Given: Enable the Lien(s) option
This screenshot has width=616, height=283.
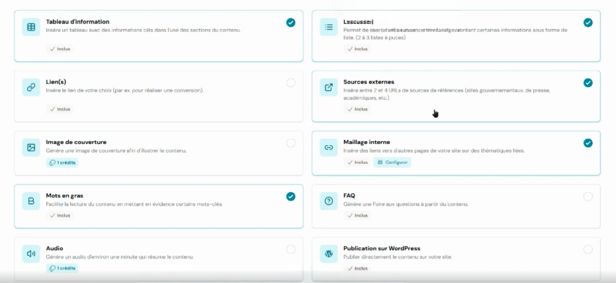Looking at the screenshot, I should (291, 83).
